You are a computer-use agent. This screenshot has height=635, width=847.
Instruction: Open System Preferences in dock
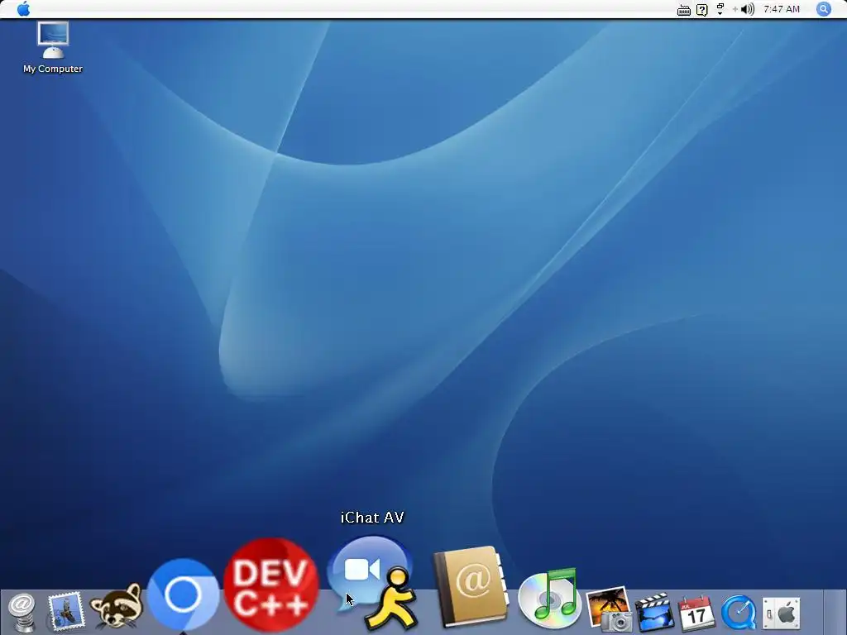(781, 613)
